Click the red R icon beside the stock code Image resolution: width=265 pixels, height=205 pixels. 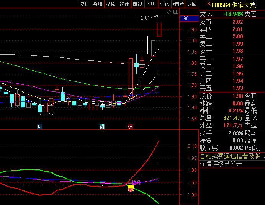click(208, 3)
